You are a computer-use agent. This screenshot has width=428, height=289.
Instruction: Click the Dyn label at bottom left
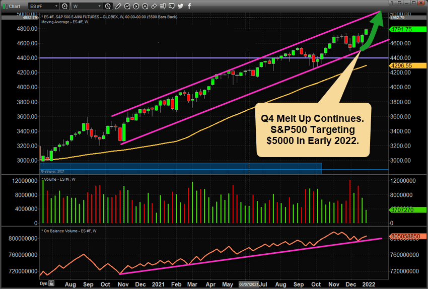44,283
